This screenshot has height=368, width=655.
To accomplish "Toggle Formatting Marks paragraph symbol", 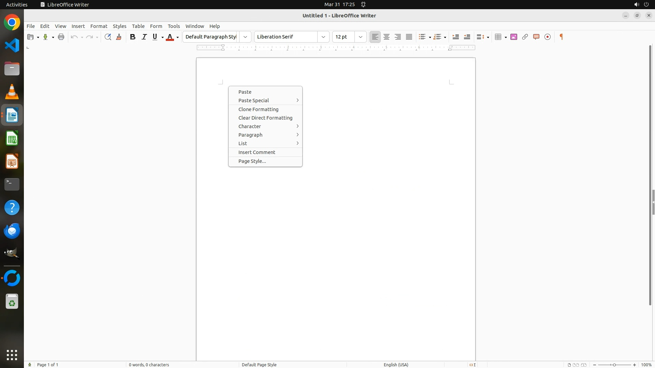I will [561, 37].
